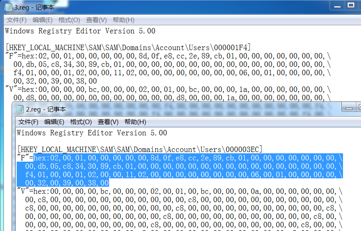361x231 pixels.
Task: Click the line starting f4,01 in 3.reg
Action: tap(172, 73)
